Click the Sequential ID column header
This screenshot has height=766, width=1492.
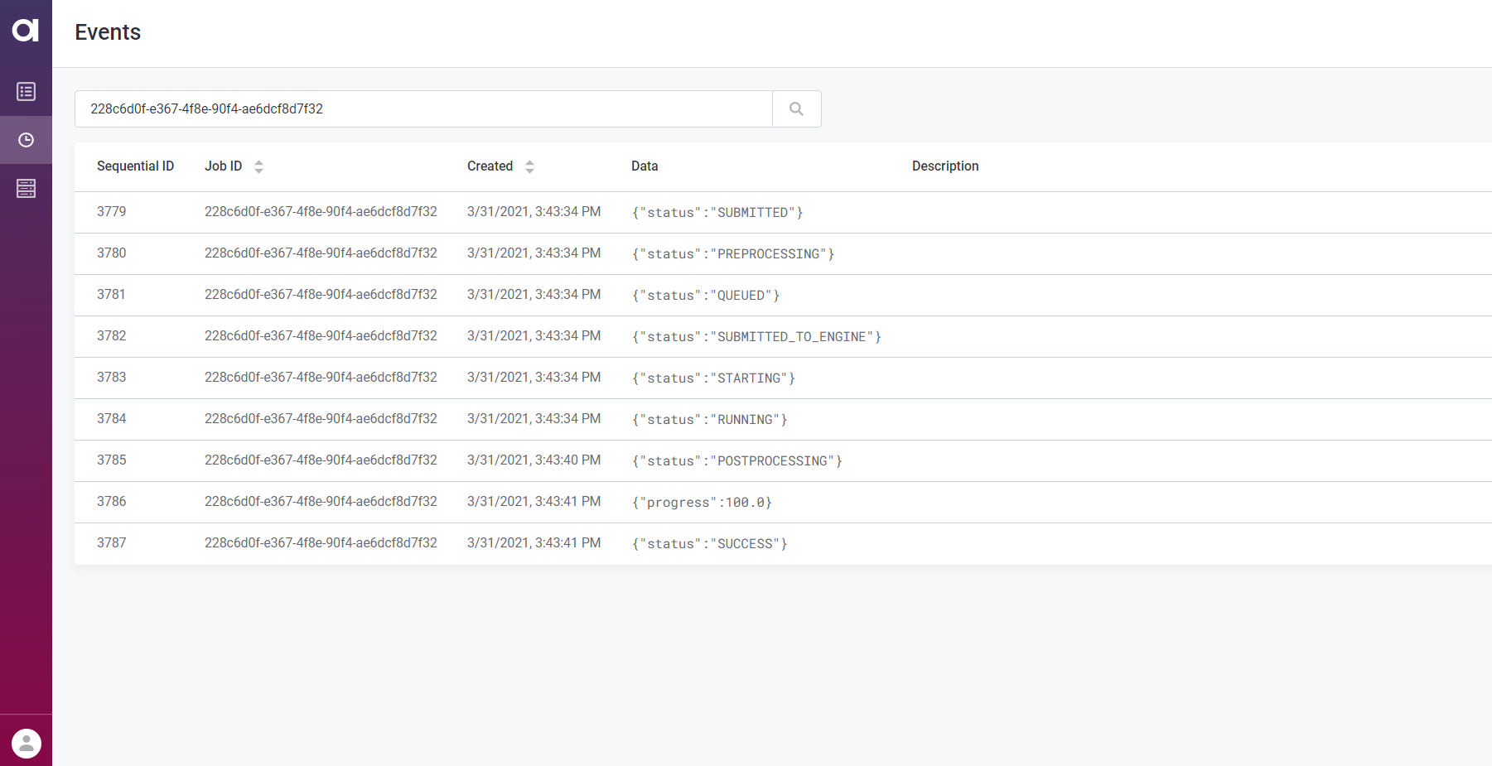coord(135,166)
